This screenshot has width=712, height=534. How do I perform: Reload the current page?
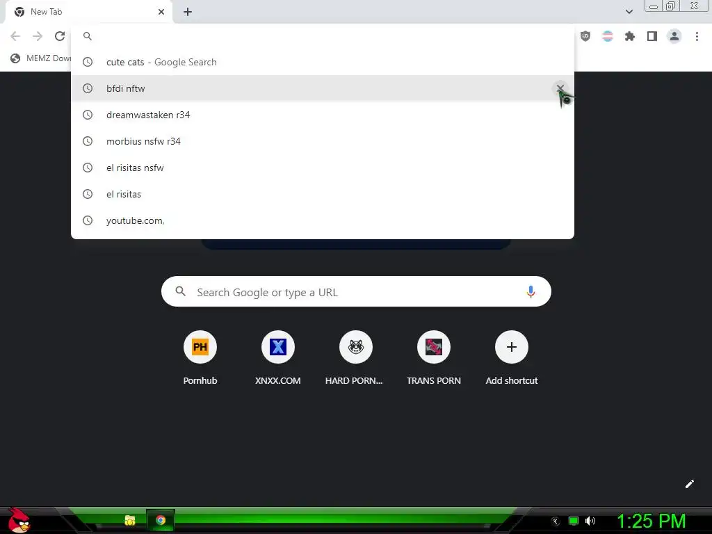[60, 36]
